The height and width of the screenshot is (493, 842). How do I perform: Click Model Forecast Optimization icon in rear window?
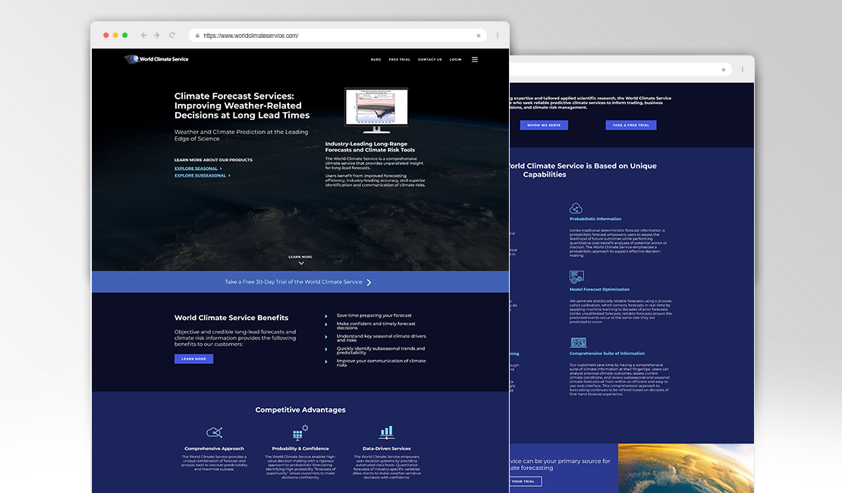[577, 277]
